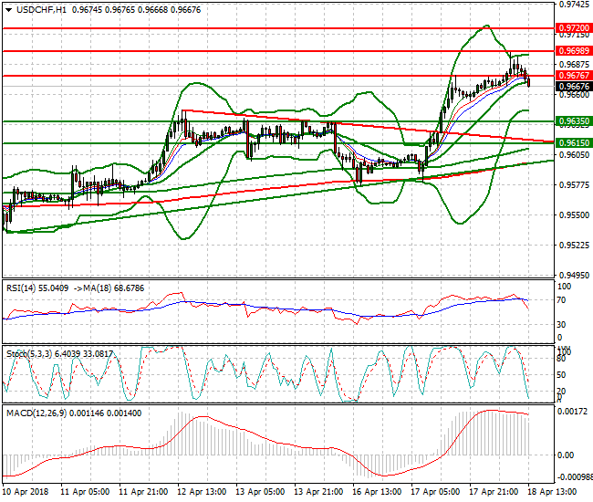Select the 0.96350 green price label
This screenshot has height=502, width=593.
click(x=574, y=121)
